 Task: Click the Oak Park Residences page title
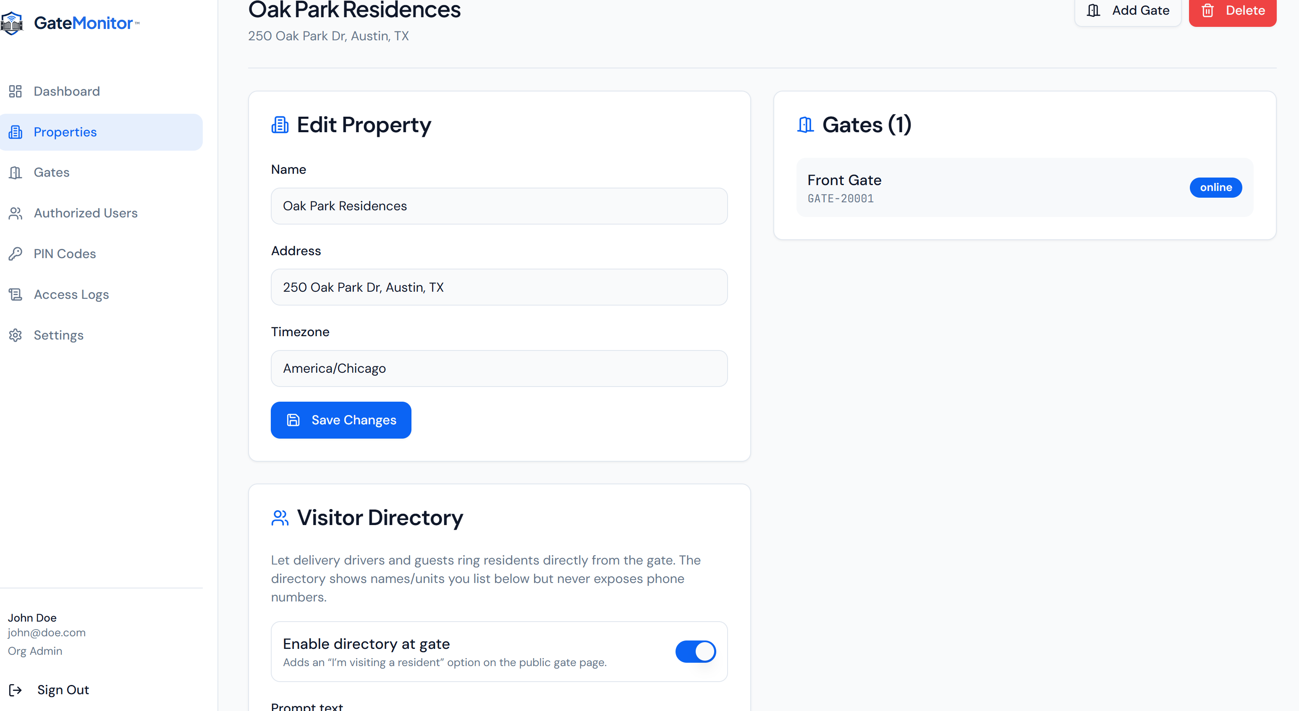coord(354,9)
